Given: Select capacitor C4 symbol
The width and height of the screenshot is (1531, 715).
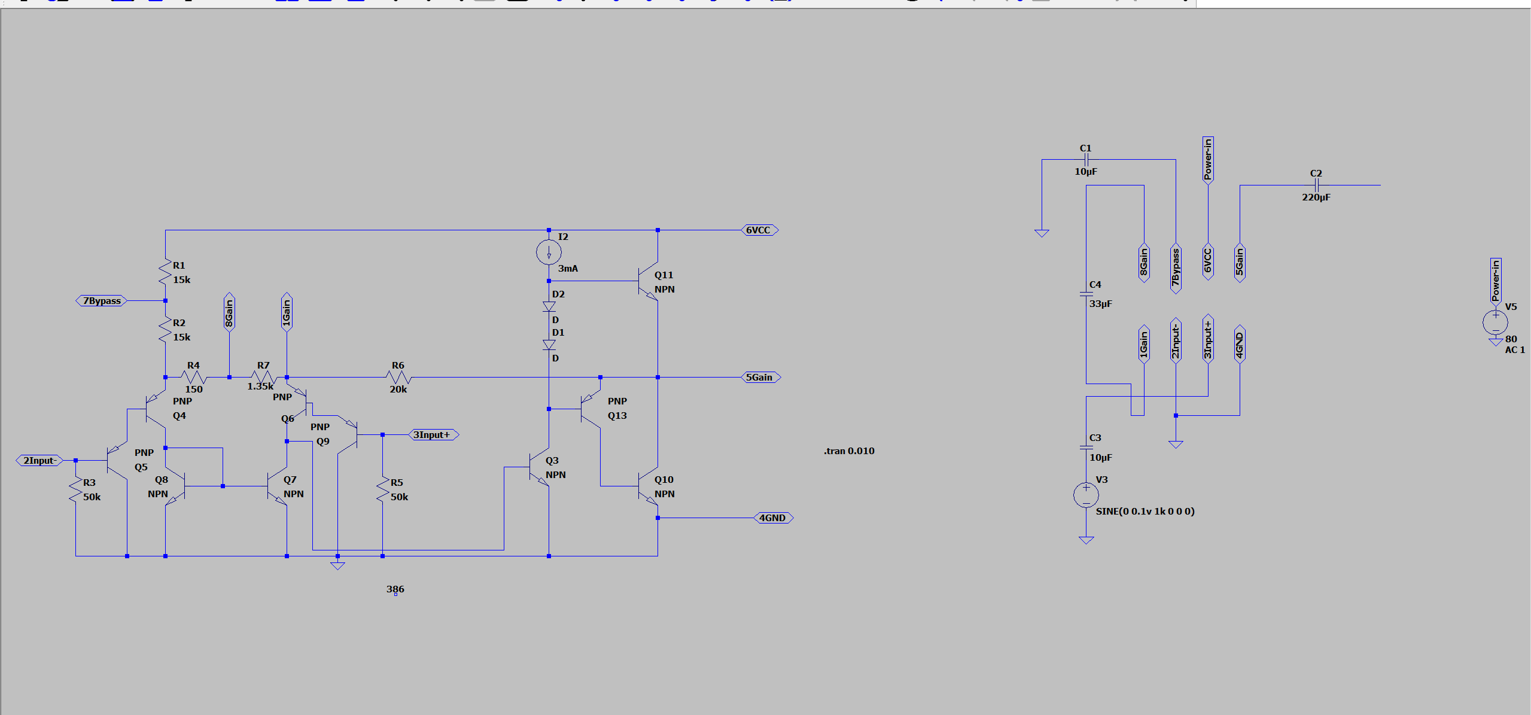Looking at the screenshot, I should [1086, 294].
